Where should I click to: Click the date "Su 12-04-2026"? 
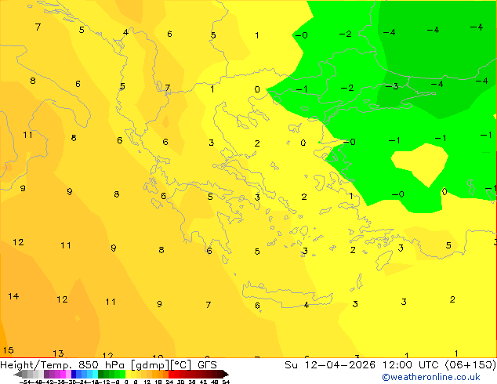(x=330, y=364)
